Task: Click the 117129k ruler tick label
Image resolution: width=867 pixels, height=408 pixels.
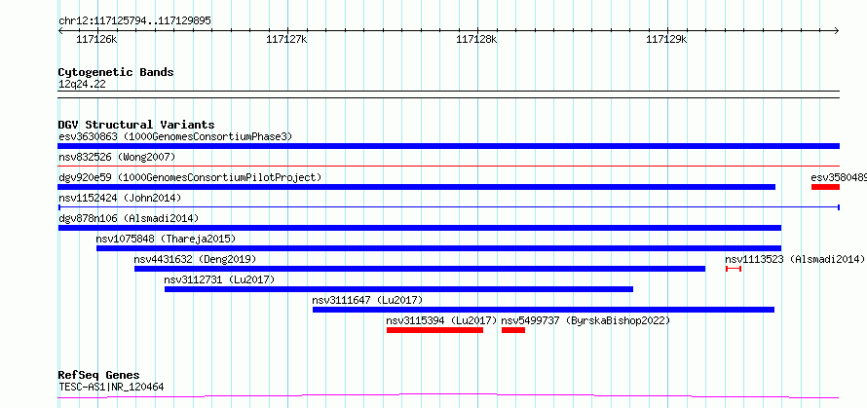Action: (x=666, y=39)
